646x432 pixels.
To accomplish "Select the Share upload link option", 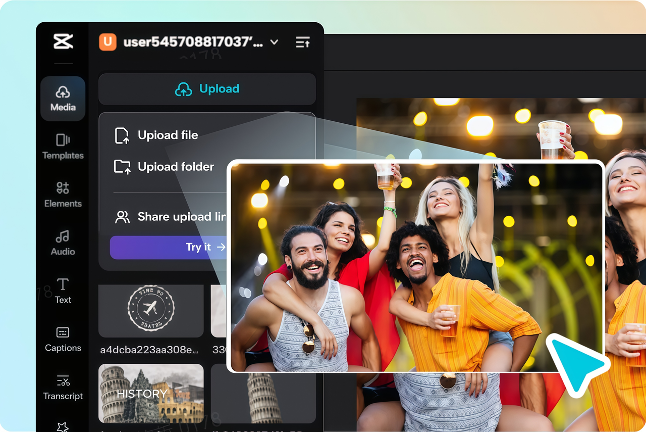I will [170, 217].
